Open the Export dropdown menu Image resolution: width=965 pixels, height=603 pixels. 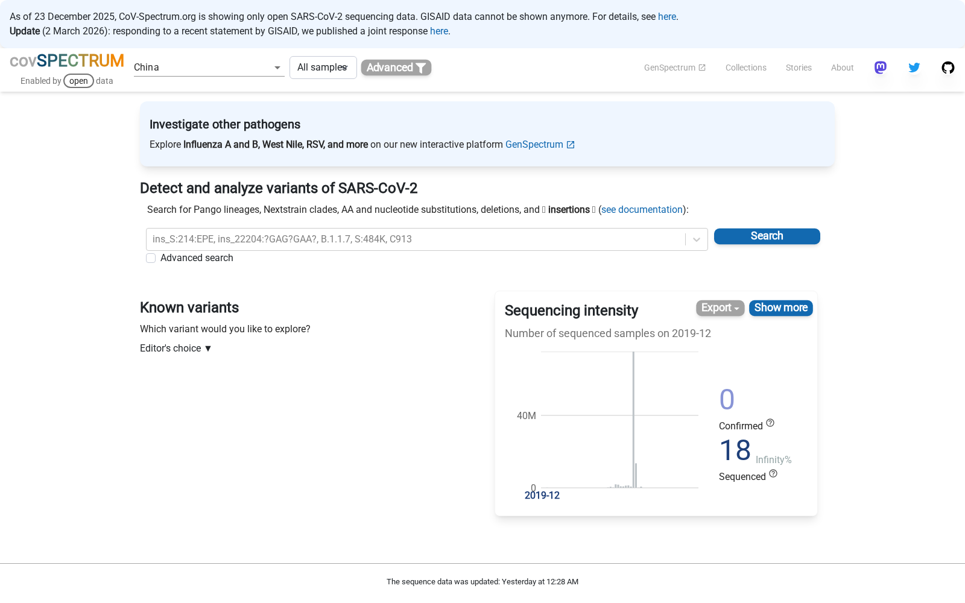[720, 308]
